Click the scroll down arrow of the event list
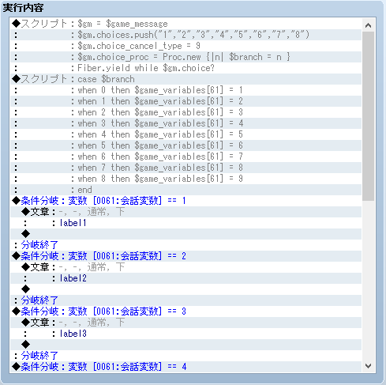Viewport: 386px width, 385px height. (x=369, y=366)
